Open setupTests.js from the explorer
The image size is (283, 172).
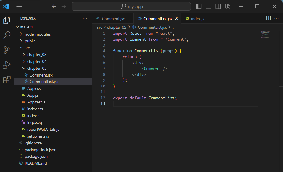53,136
